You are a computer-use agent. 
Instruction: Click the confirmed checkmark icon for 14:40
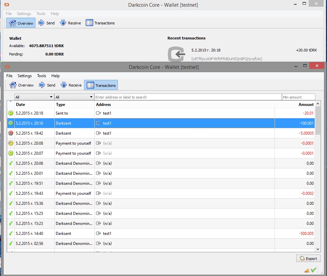[x=11, y=234]
